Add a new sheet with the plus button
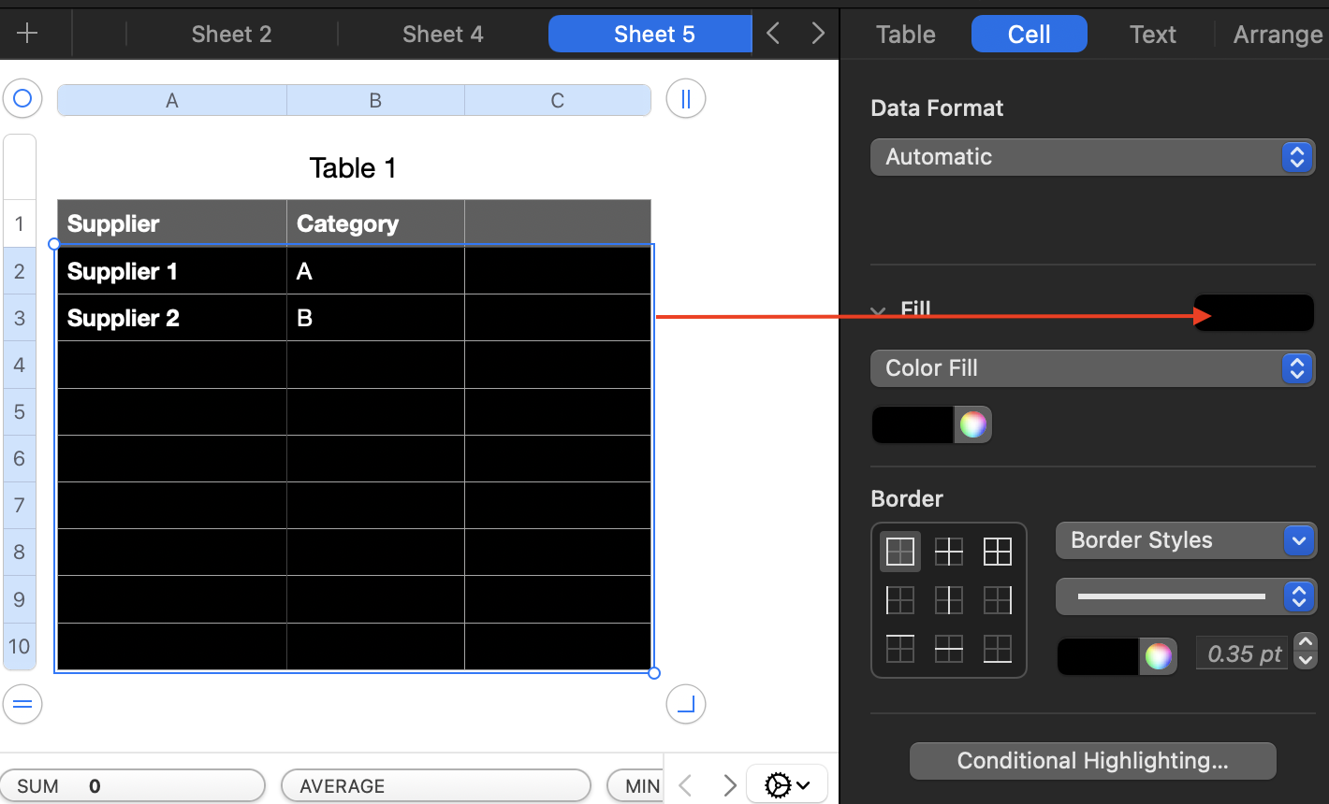This screenshot has height=804, width=1329. (28, 34)
